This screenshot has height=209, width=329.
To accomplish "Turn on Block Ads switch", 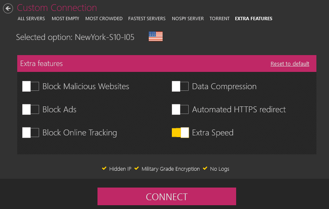I will pyautogui.click(x=31, y=109).
